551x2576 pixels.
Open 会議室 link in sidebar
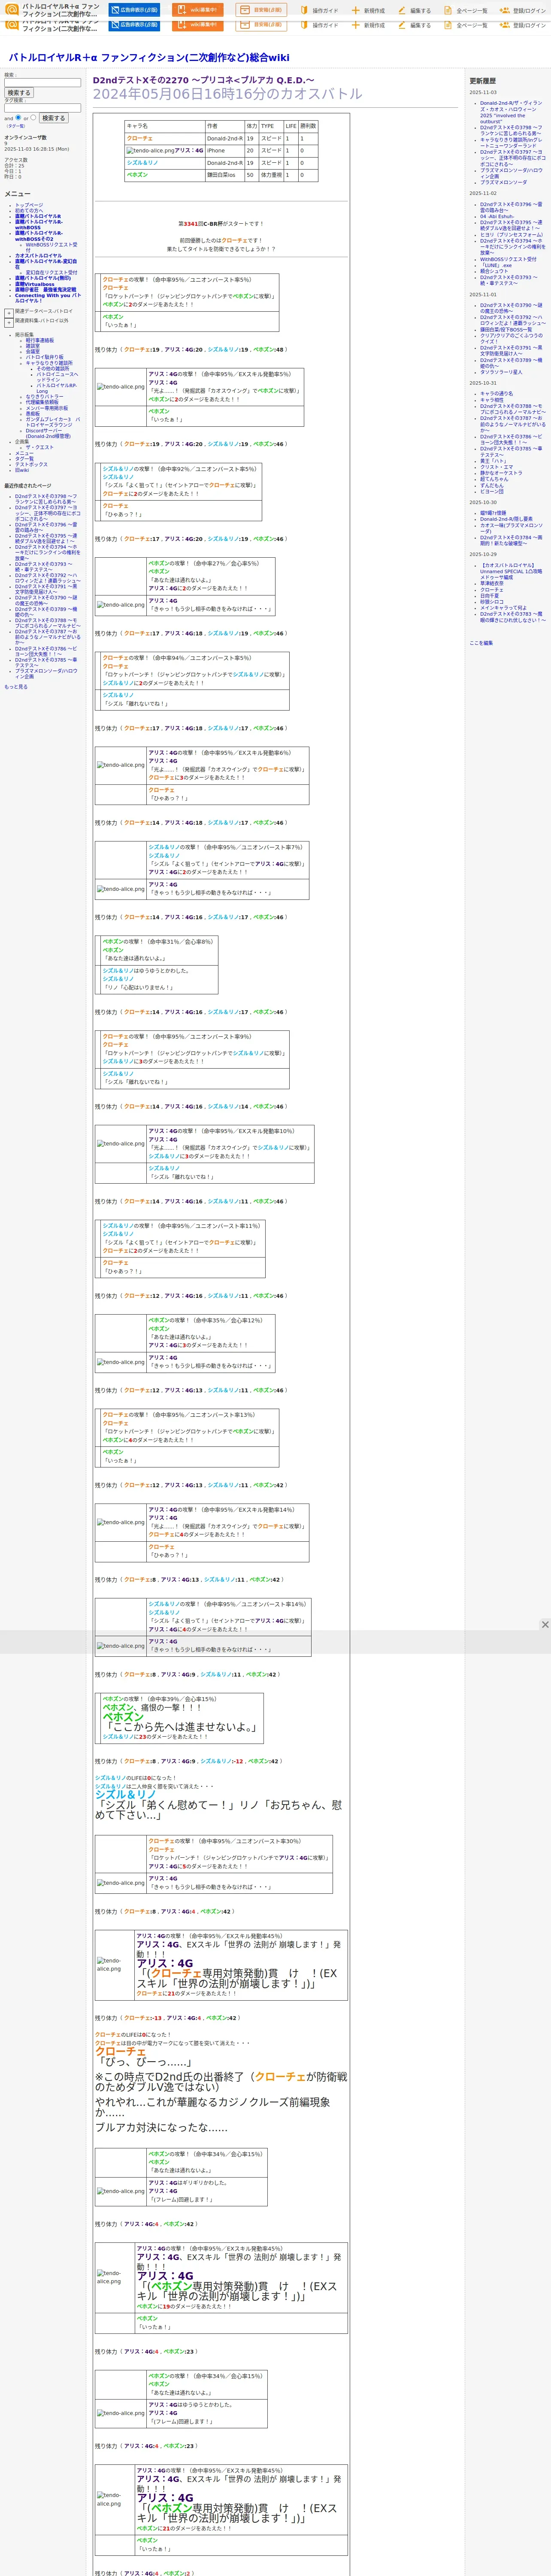click(33, 352)
